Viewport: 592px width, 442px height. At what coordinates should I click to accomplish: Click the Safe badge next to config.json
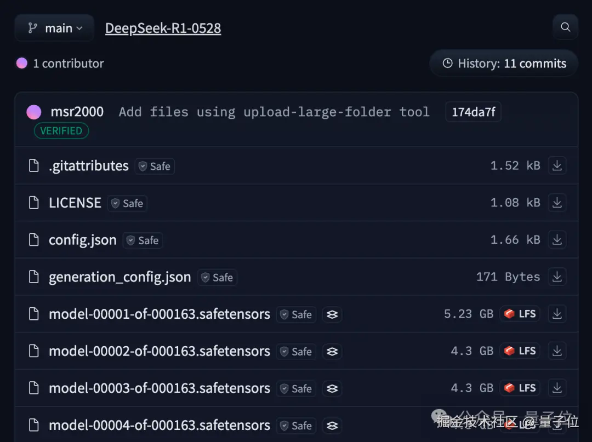[x=143, y=240]
